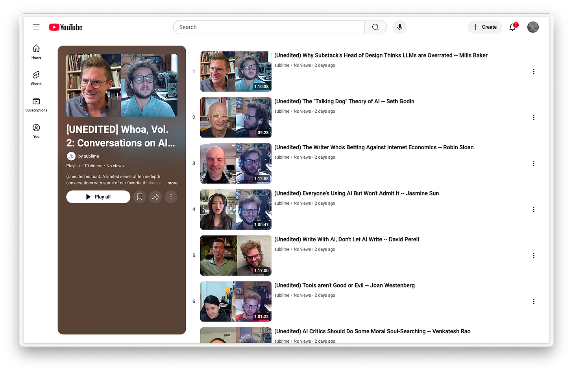573x373 pixels.
Task: Open the Jasmine Sun video thumbnail
Action: [x=236, y=210]
